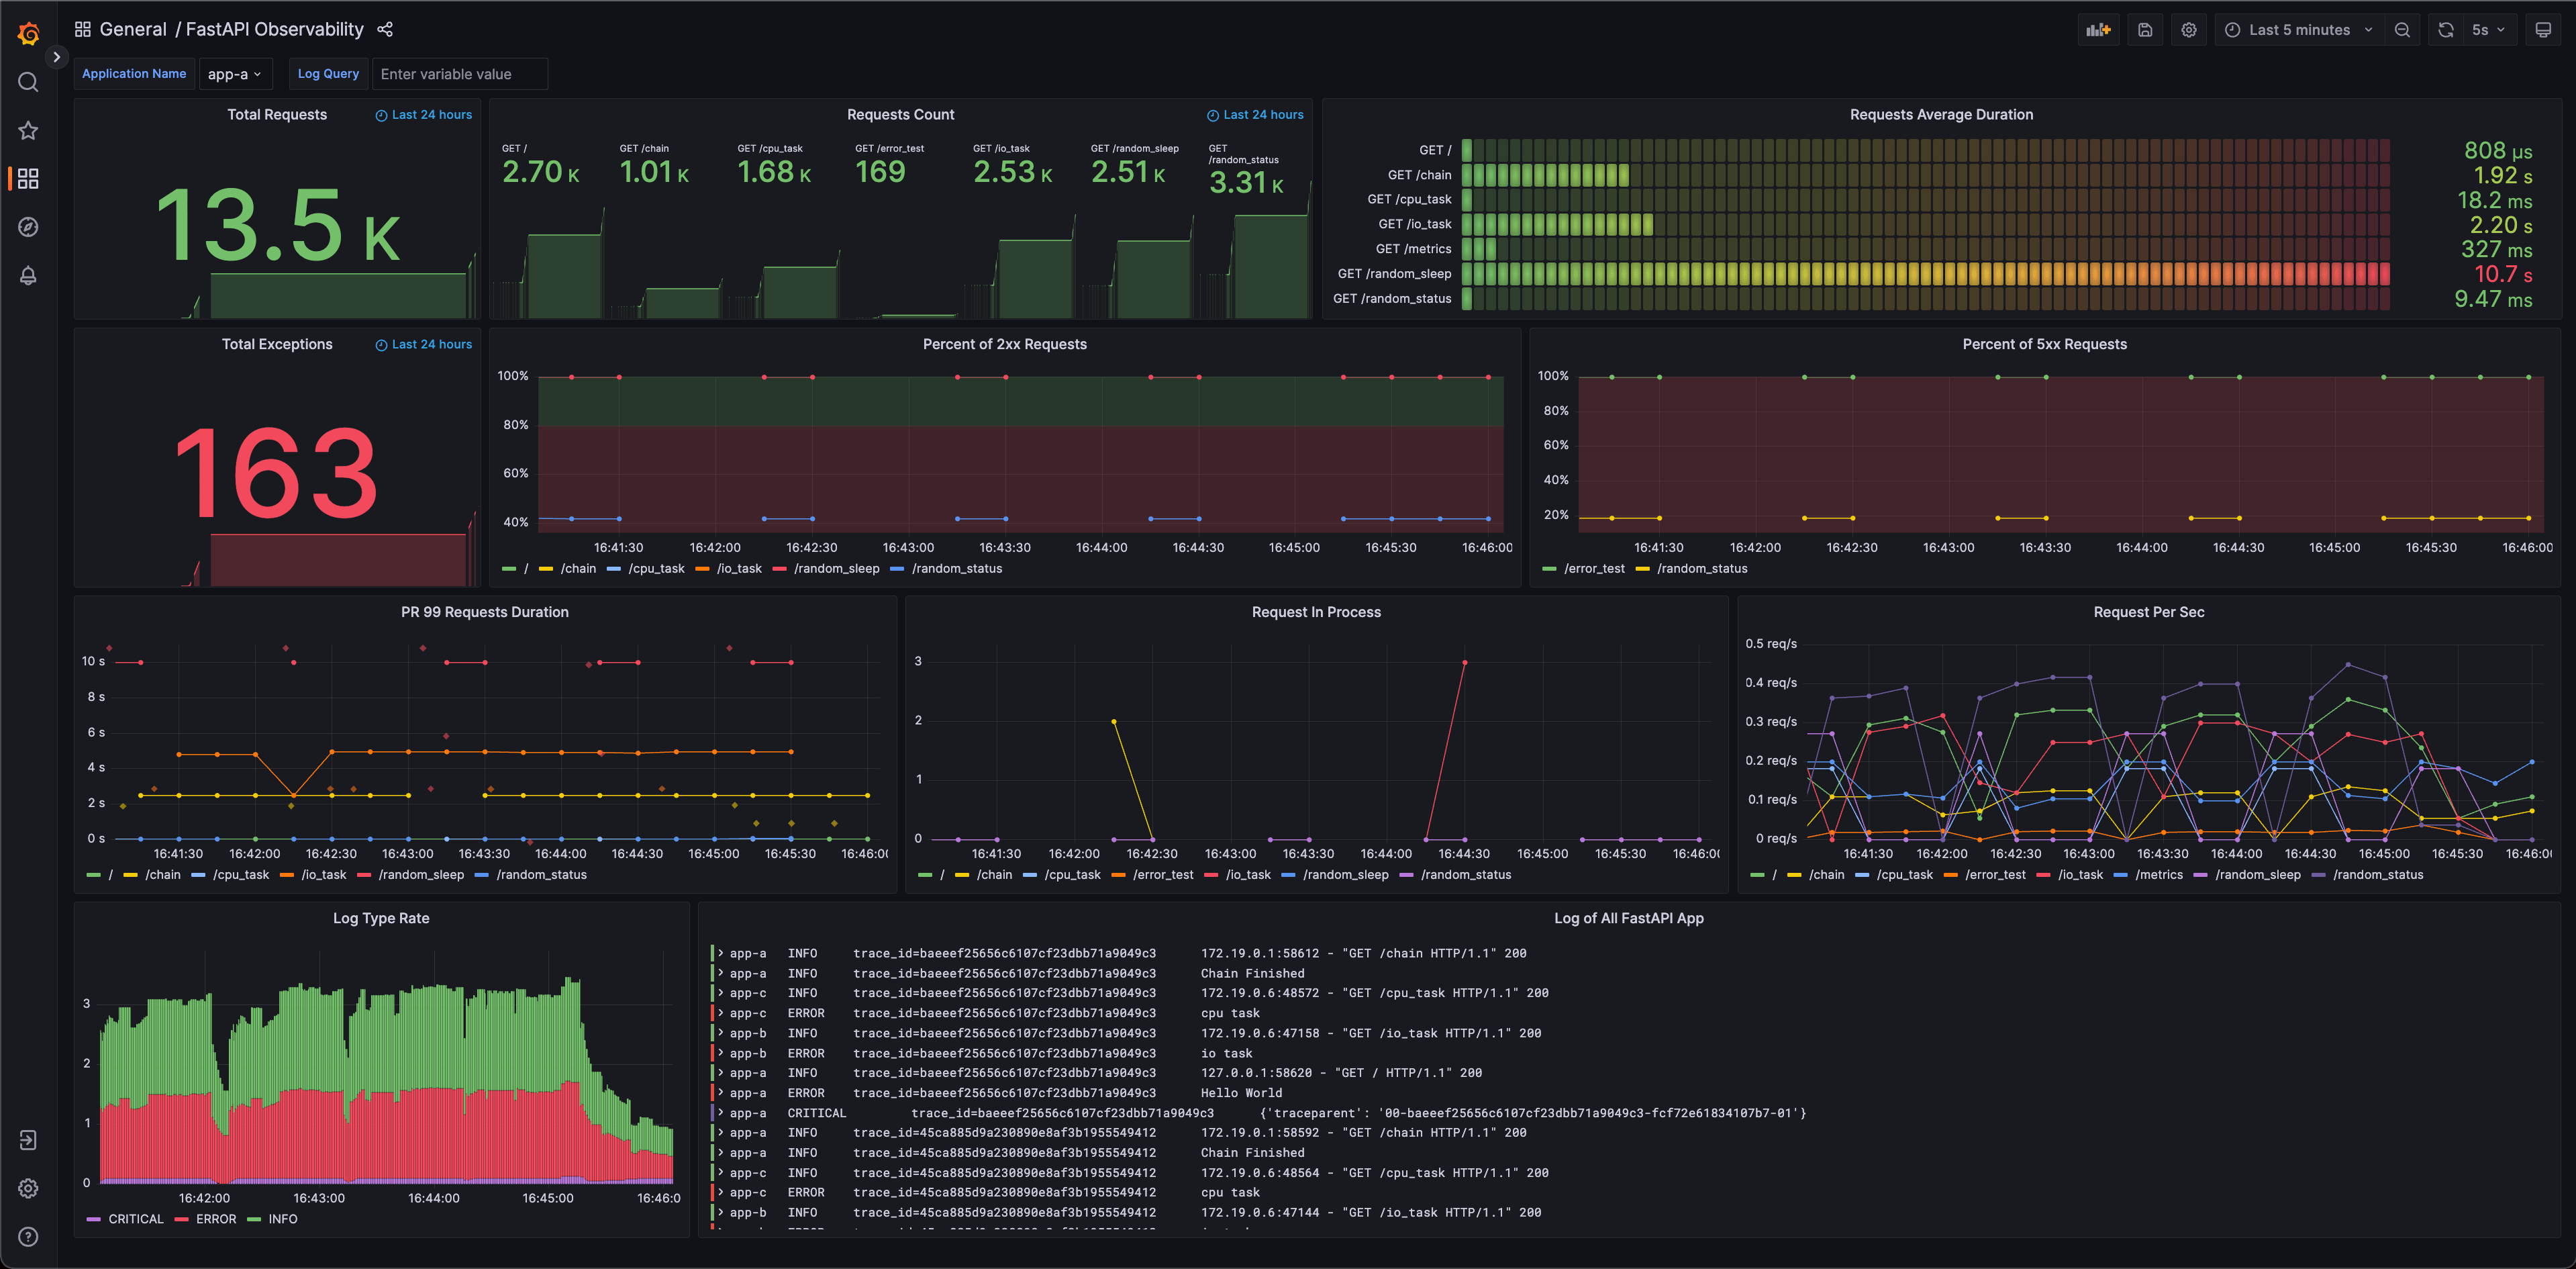
Task: Click the Application Name variable label
Action: click(134, 74)
